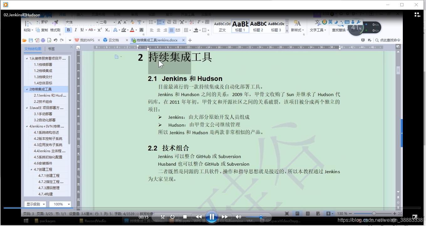Click the 复制 copy button
The image size is (426, 226).
(42, 30)
